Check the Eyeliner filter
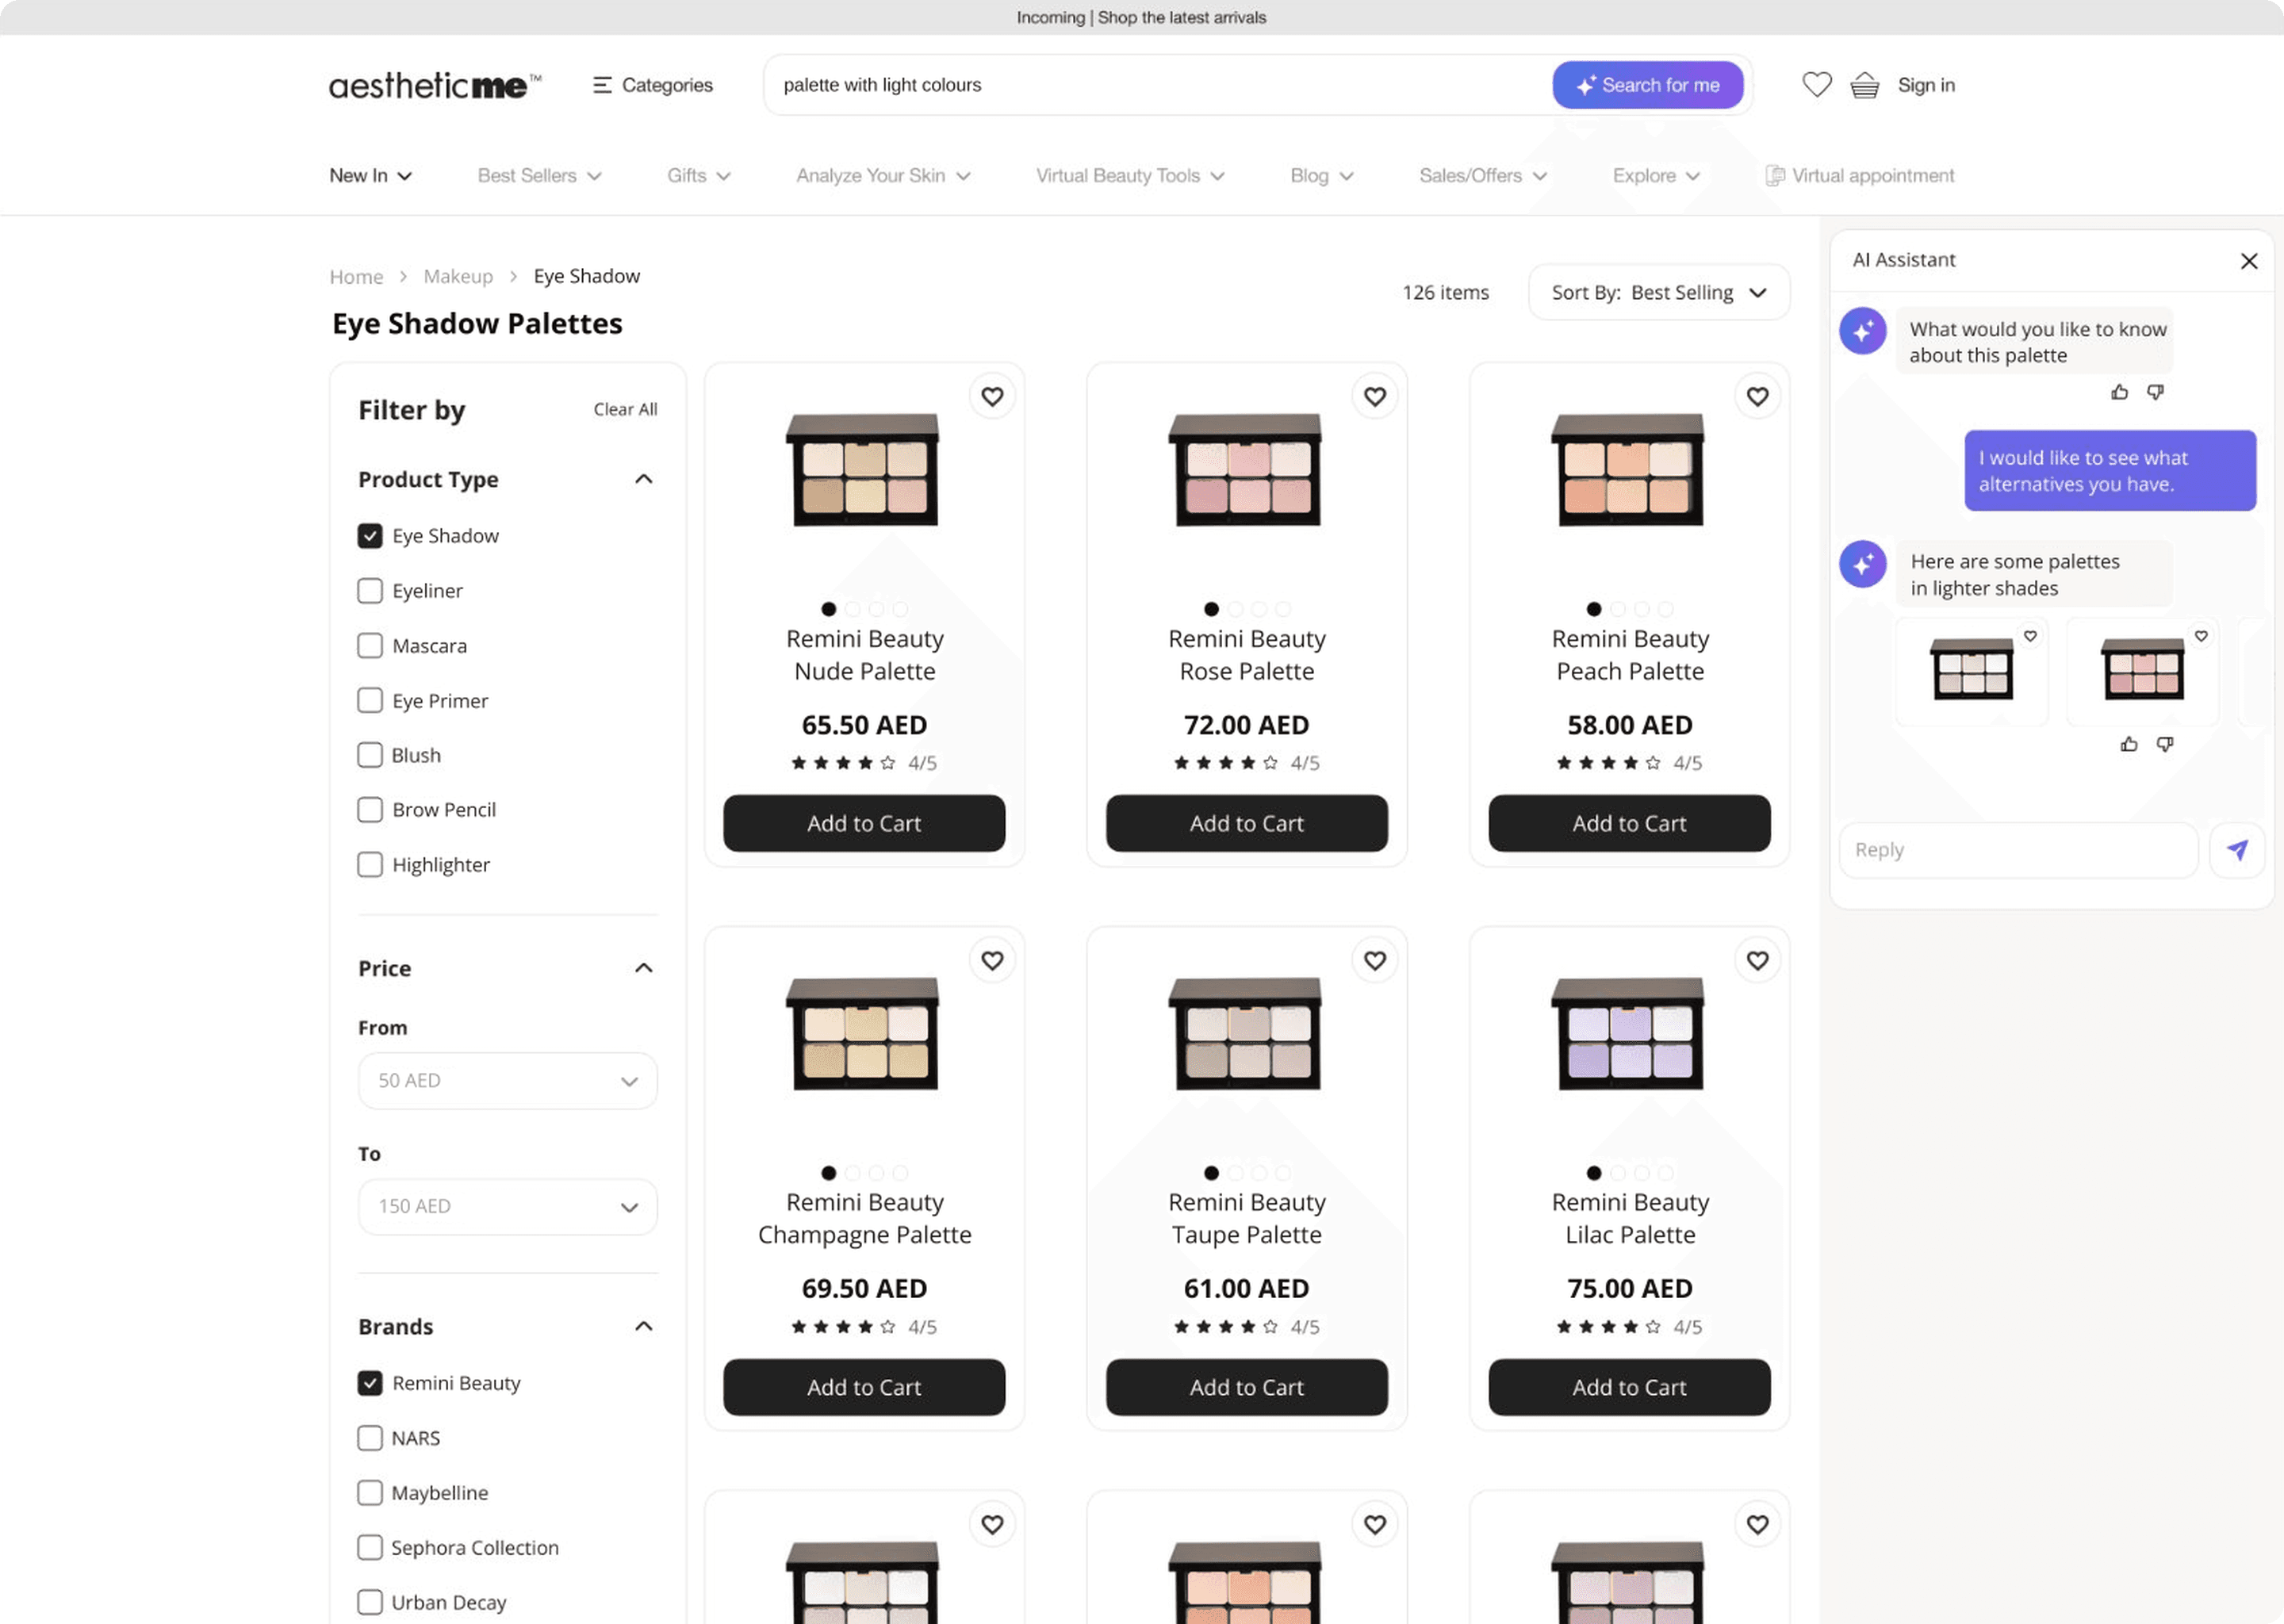 pos(370,591)
